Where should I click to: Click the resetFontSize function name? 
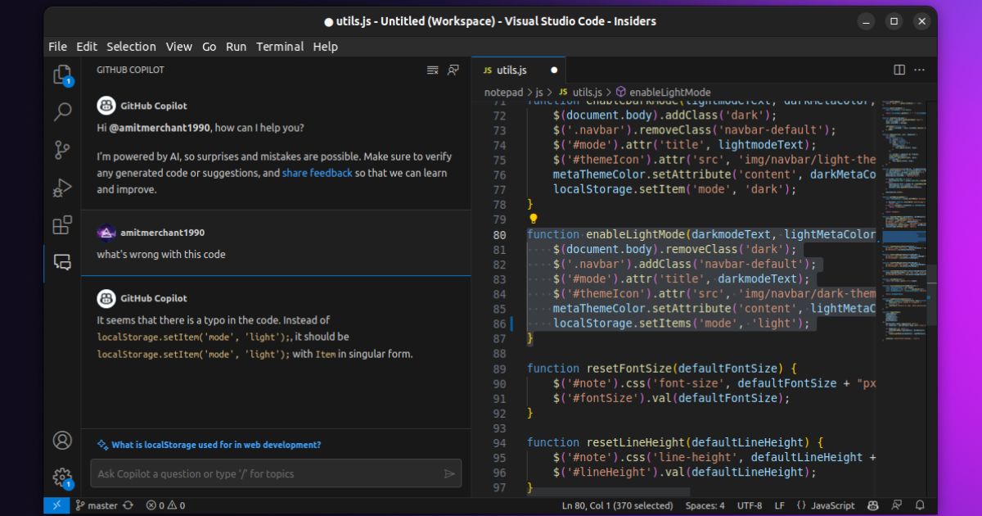pos(628,369)
